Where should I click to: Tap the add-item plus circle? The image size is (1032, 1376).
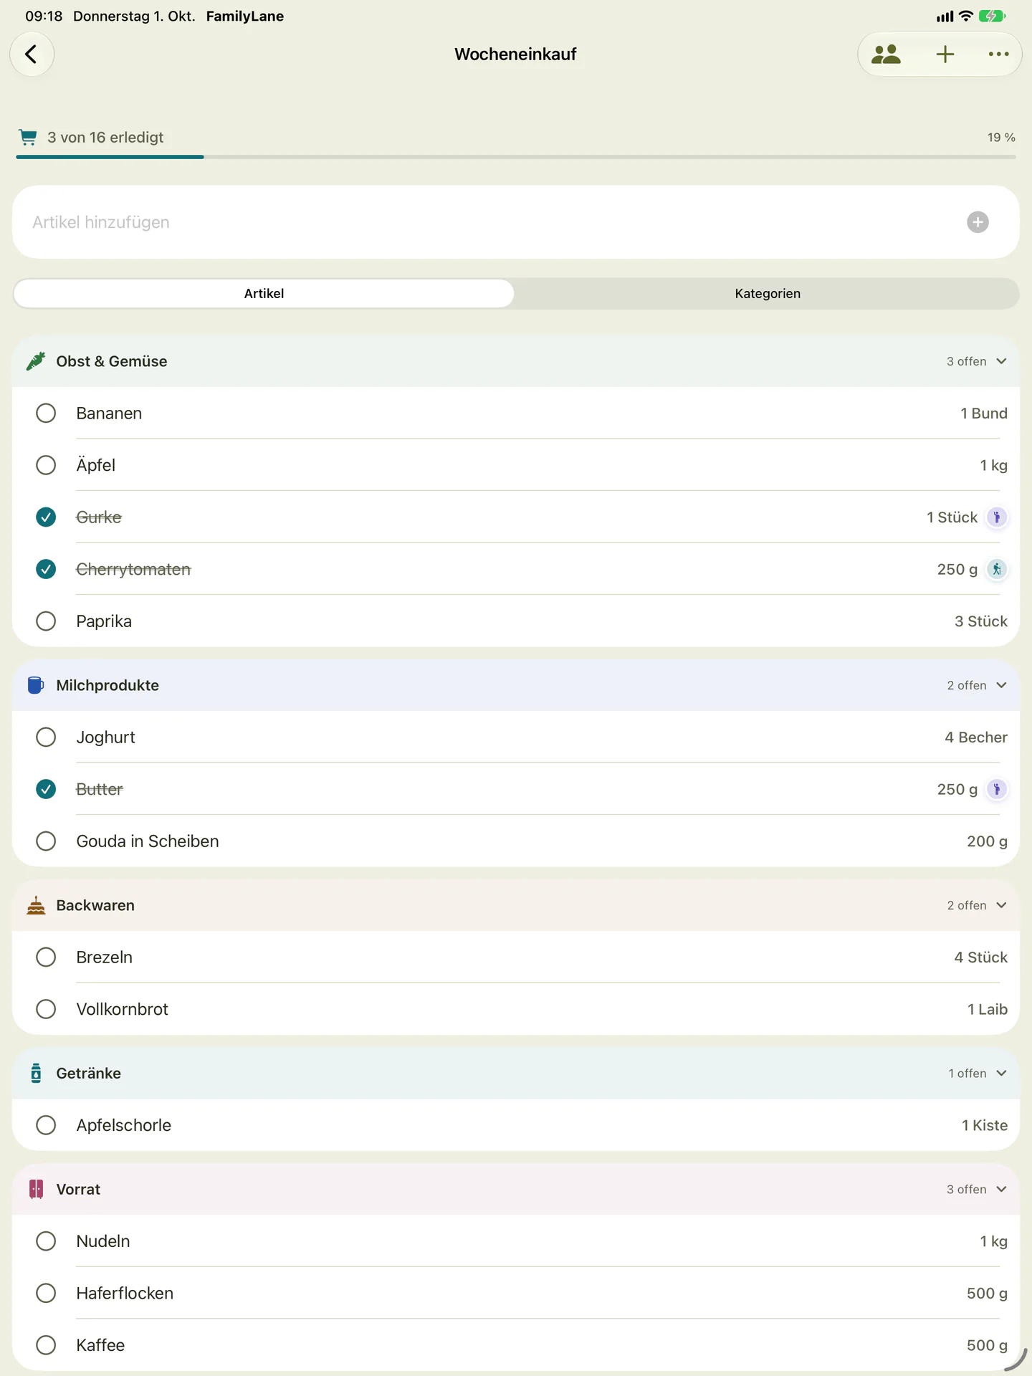[978, 222]
